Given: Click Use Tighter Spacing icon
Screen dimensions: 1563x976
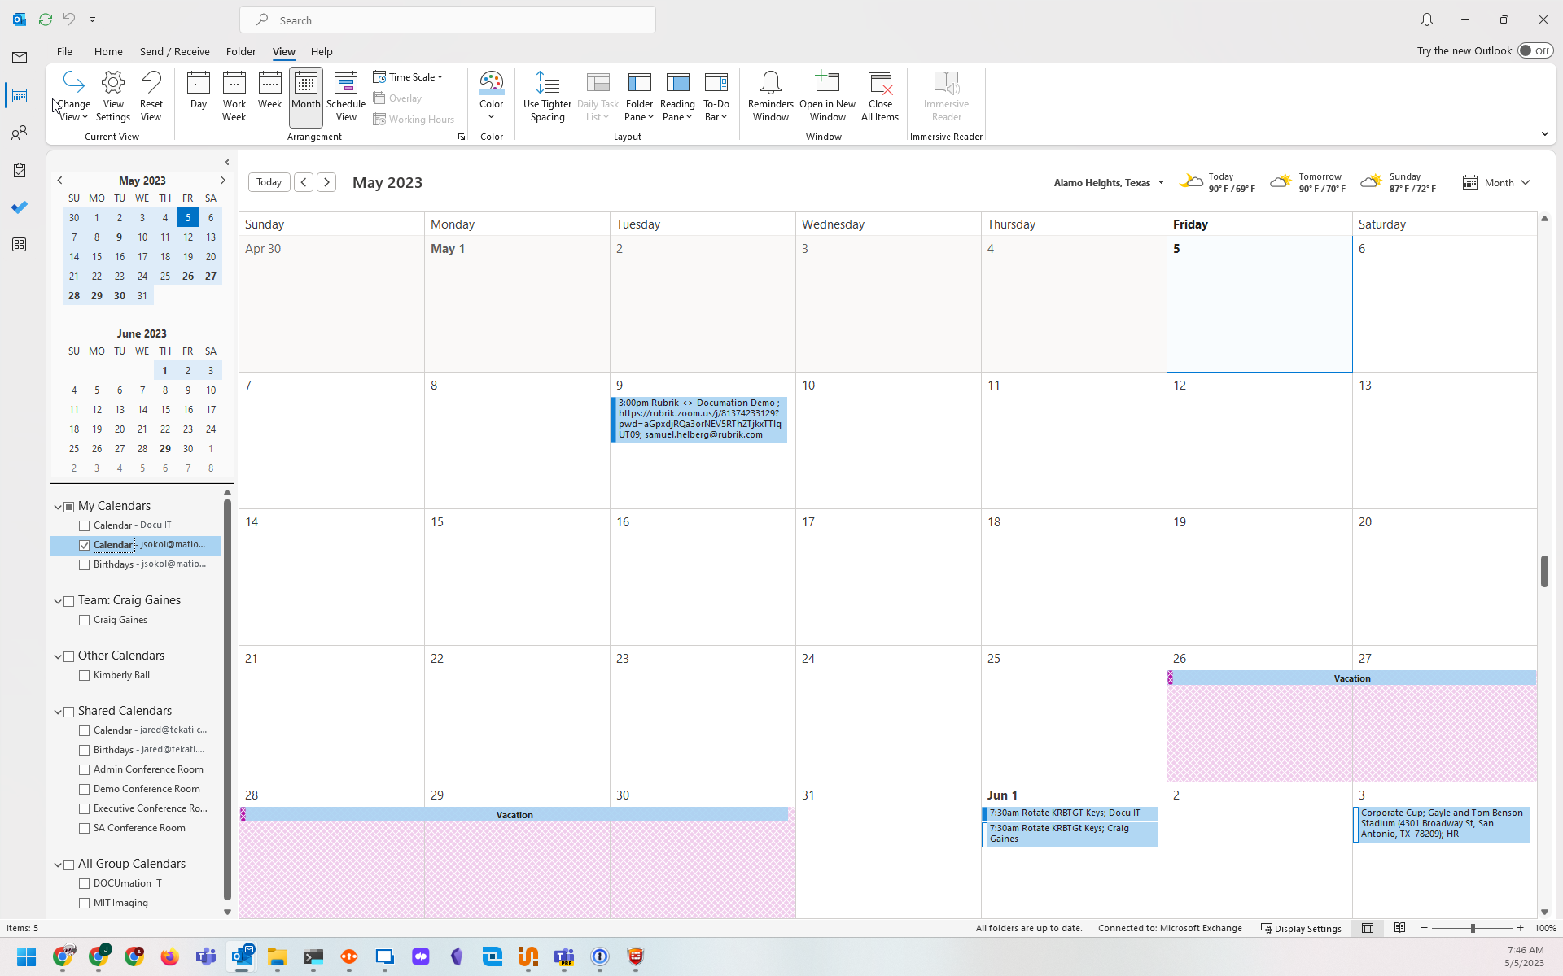Looking at the screenshot, I should click(547, 95).
